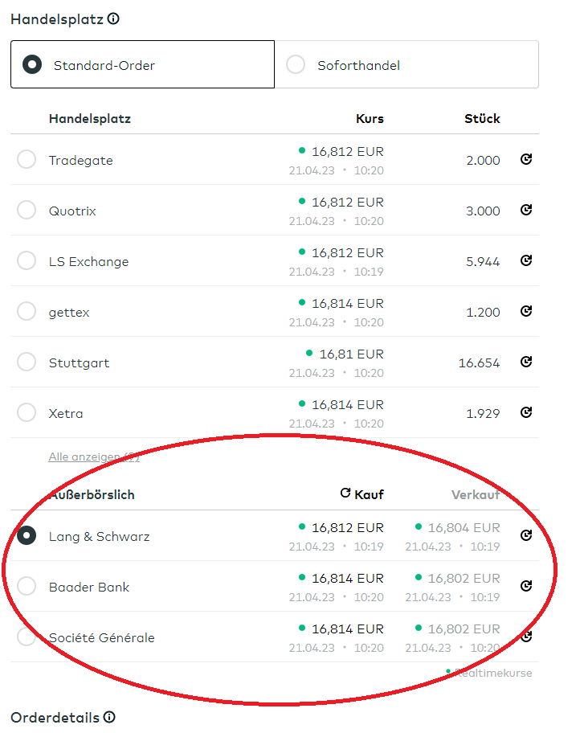Refresh the Tradegate quote
Screen dimensions: 580x733
coord(526,160)
